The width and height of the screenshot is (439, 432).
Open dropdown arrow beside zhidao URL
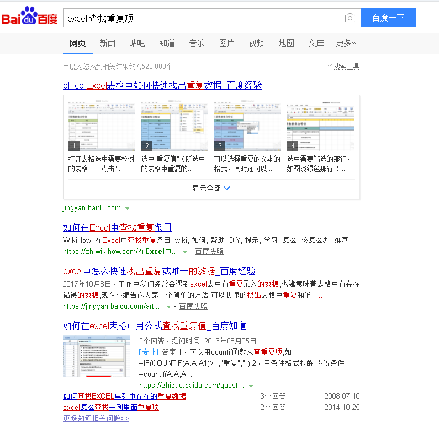[x=251, y=386]
